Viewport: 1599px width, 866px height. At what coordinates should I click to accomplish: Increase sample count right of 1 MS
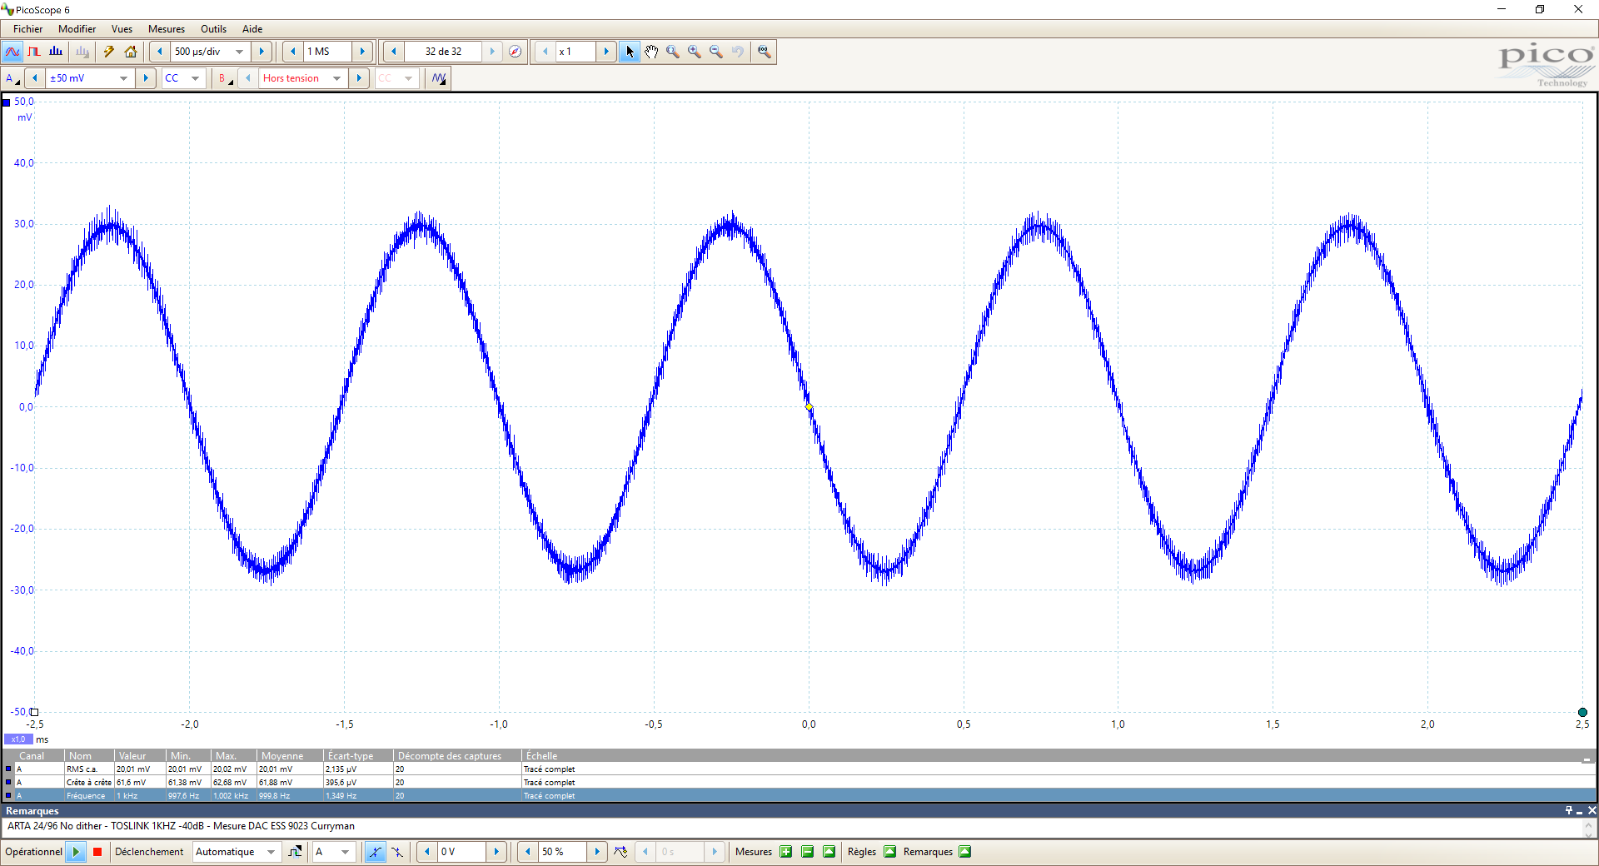362,52
